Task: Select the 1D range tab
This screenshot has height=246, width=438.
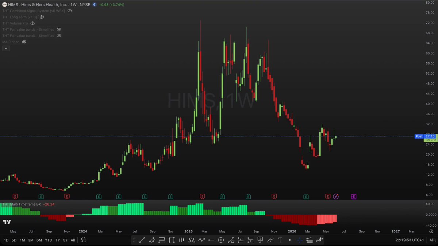Action: pyautogui.click(x=6, y=240)
